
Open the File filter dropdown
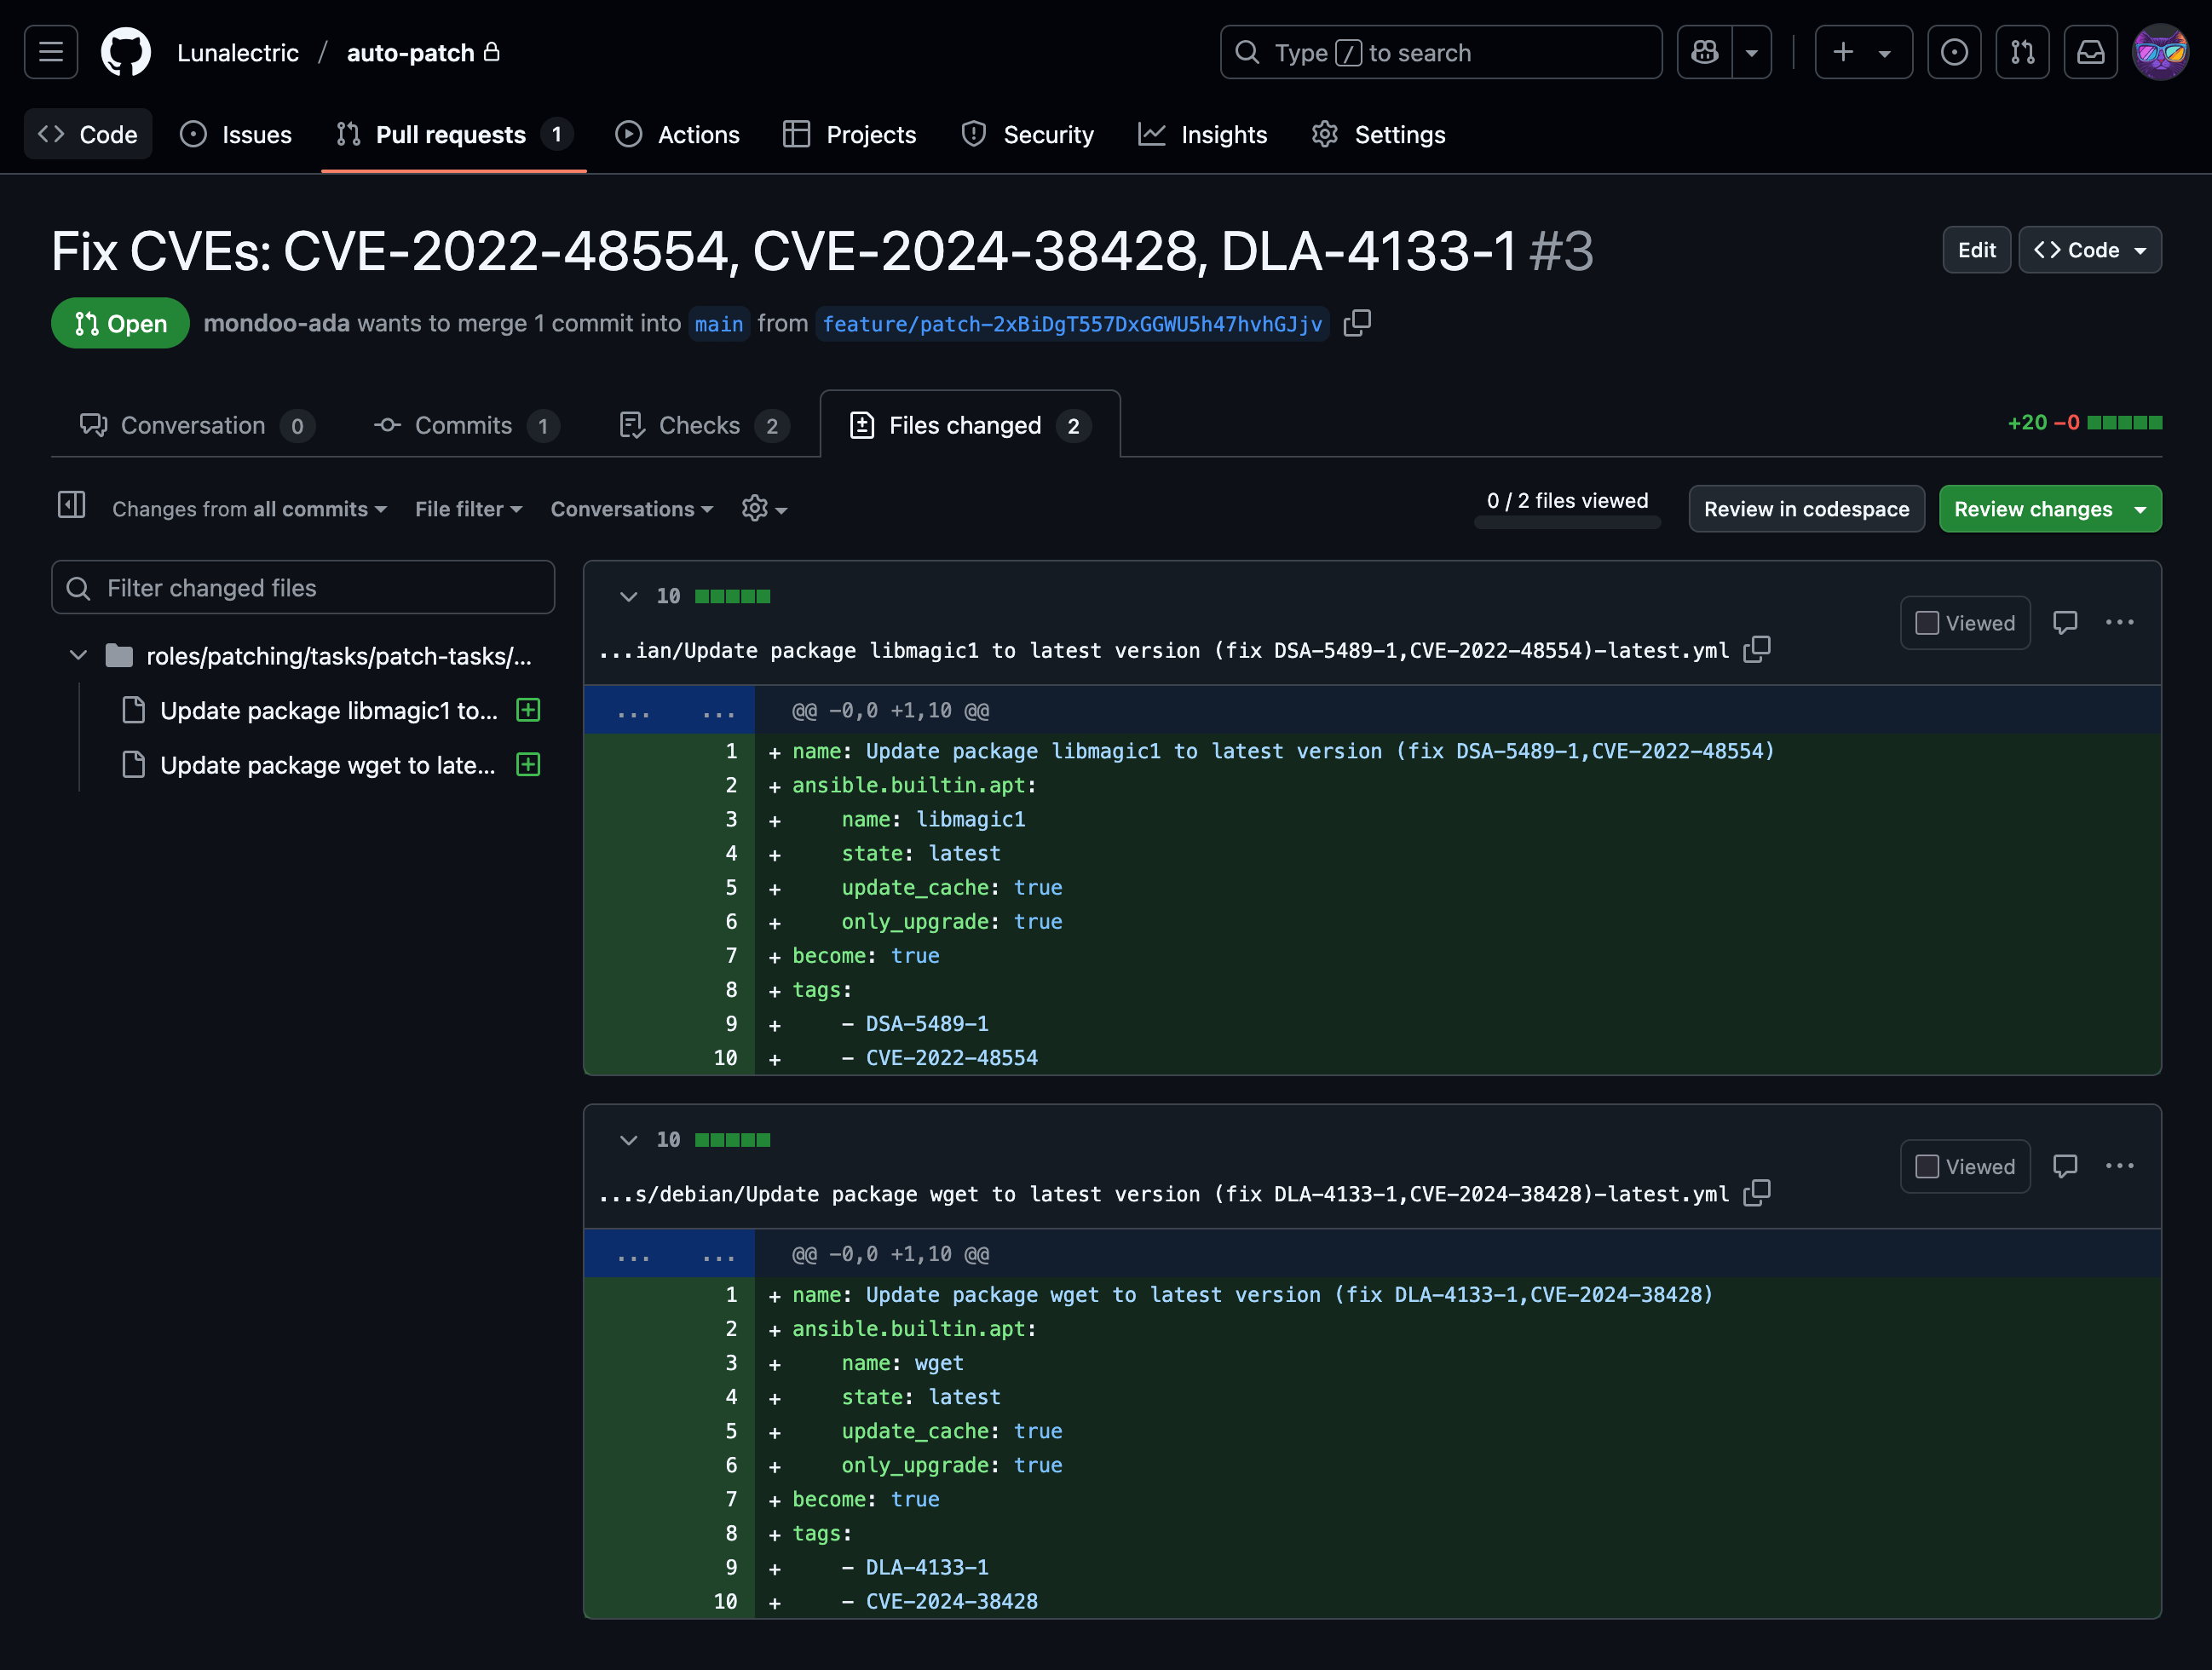(468, 509)
